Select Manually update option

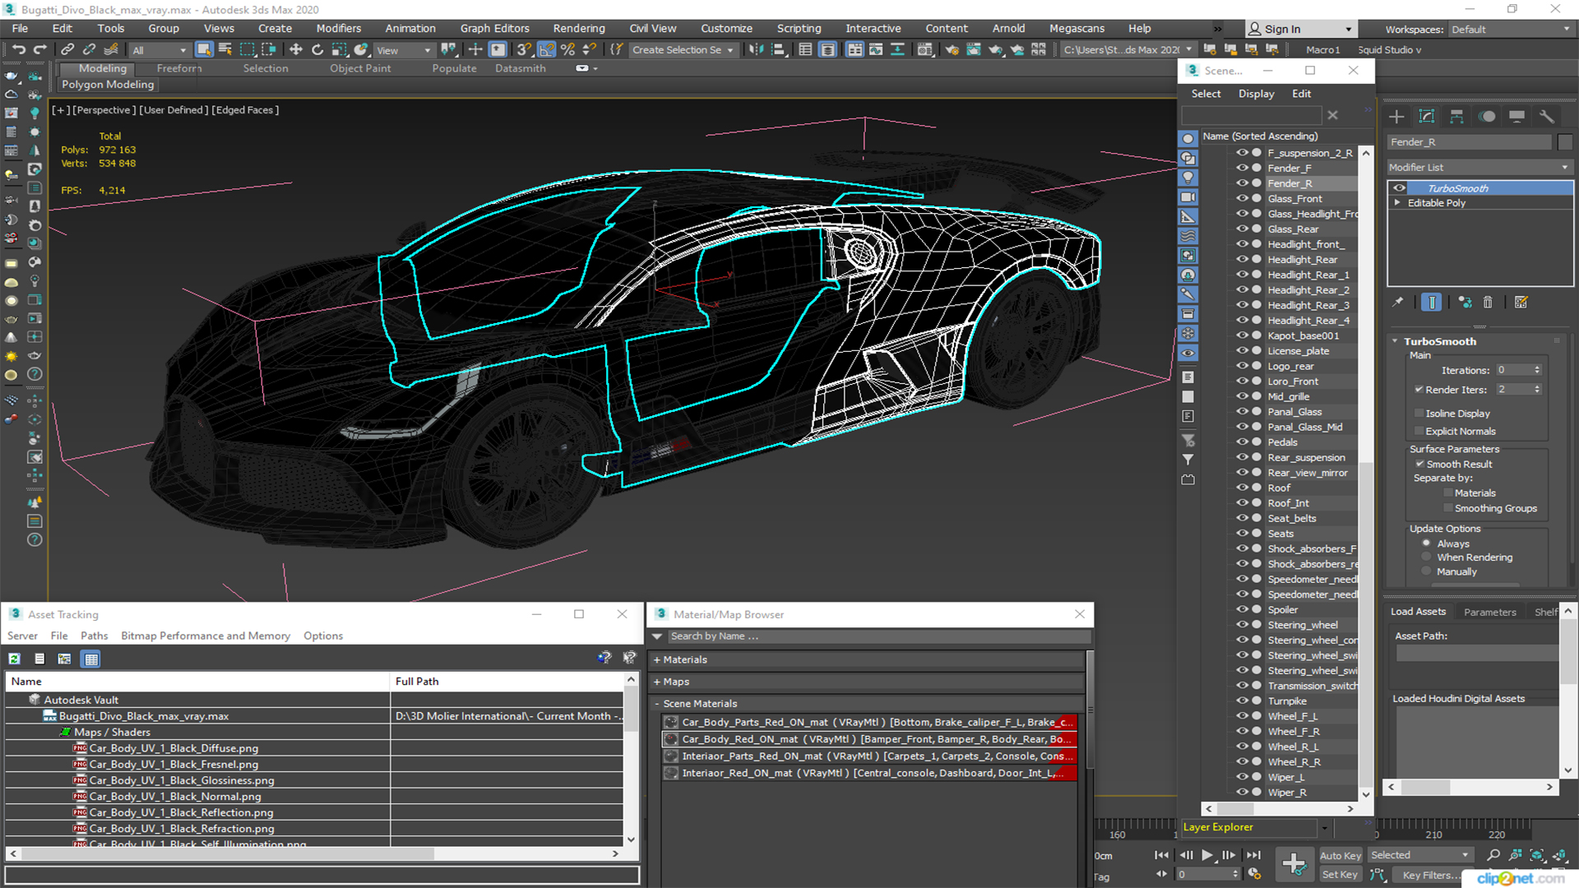coord(1427,571)
